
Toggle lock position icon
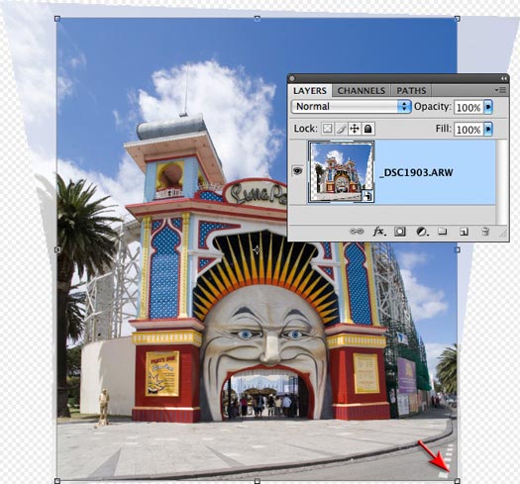click(x=355, y=129)
